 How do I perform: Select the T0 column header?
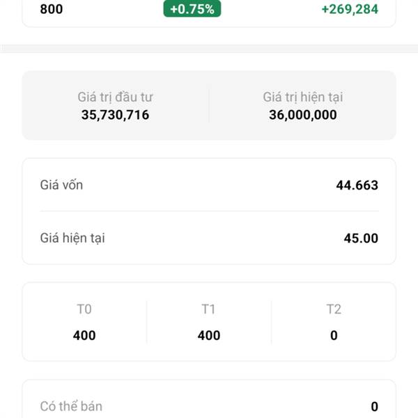pos(84,309)
